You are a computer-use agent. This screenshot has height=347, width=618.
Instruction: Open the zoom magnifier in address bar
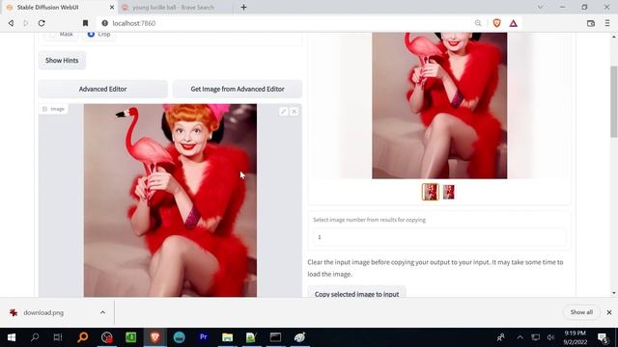coord(478,23)
